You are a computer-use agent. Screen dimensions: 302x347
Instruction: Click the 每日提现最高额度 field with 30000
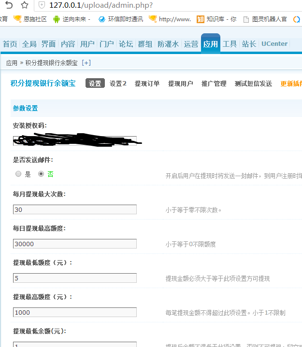(x=75, y=244)
